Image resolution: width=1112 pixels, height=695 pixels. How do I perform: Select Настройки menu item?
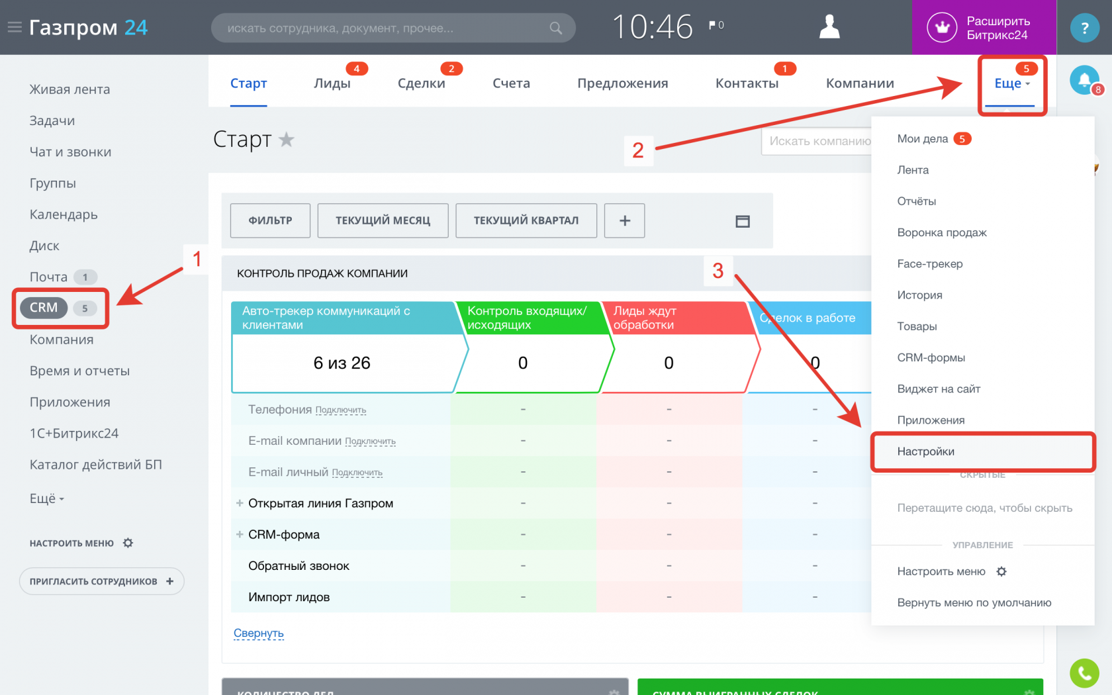[983, 451]
